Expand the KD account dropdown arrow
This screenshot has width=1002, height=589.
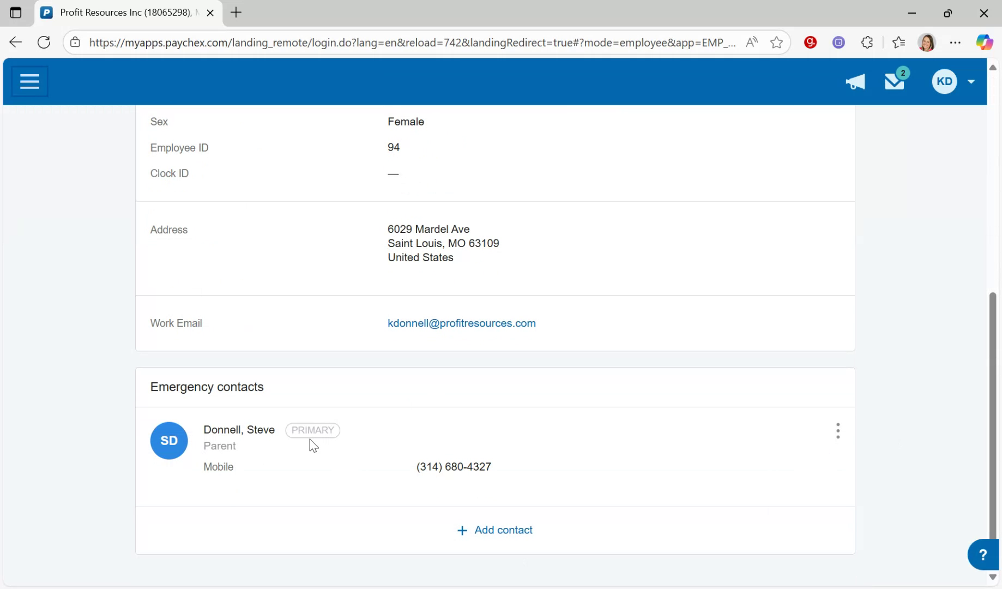tap(971, 81)
